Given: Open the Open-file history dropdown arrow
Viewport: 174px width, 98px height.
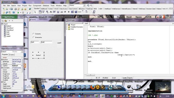Looking at the screenshot, I should (9, 9).
